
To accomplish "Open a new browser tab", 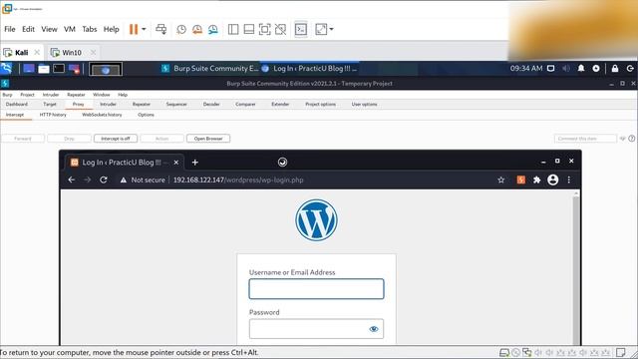I will click(195, 163).
